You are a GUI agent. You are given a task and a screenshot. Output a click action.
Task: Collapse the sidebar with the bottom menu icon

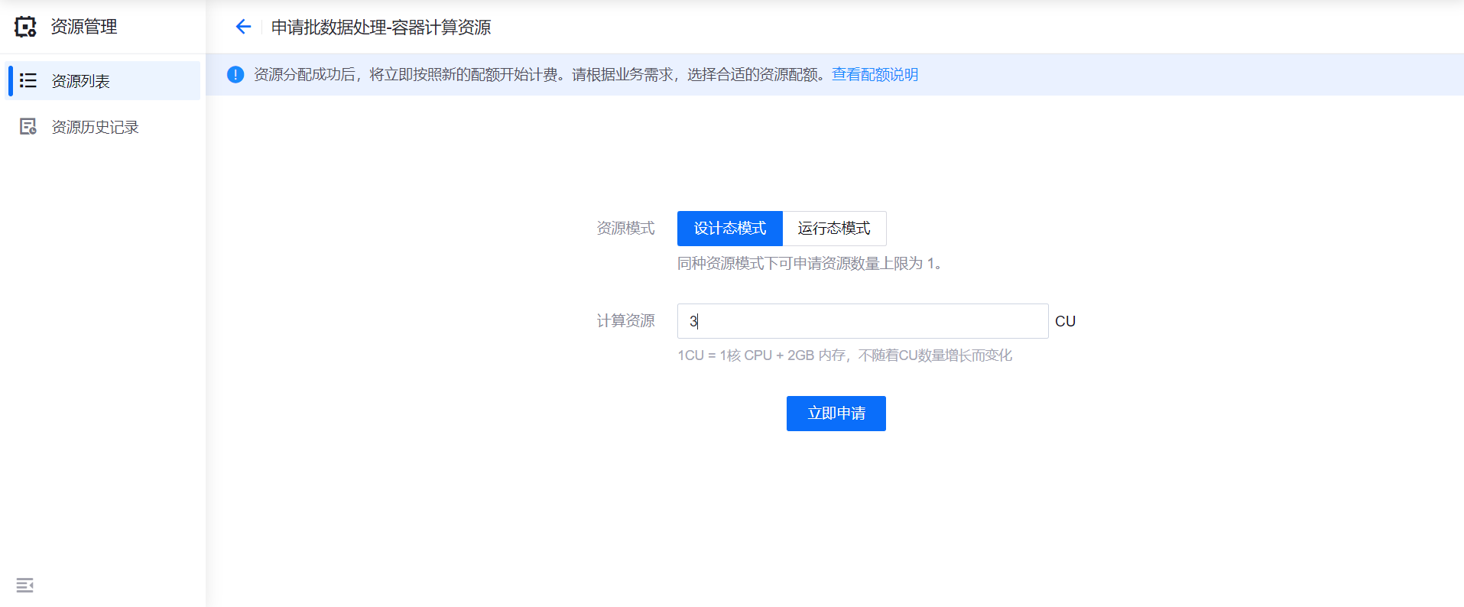[25, 586]
